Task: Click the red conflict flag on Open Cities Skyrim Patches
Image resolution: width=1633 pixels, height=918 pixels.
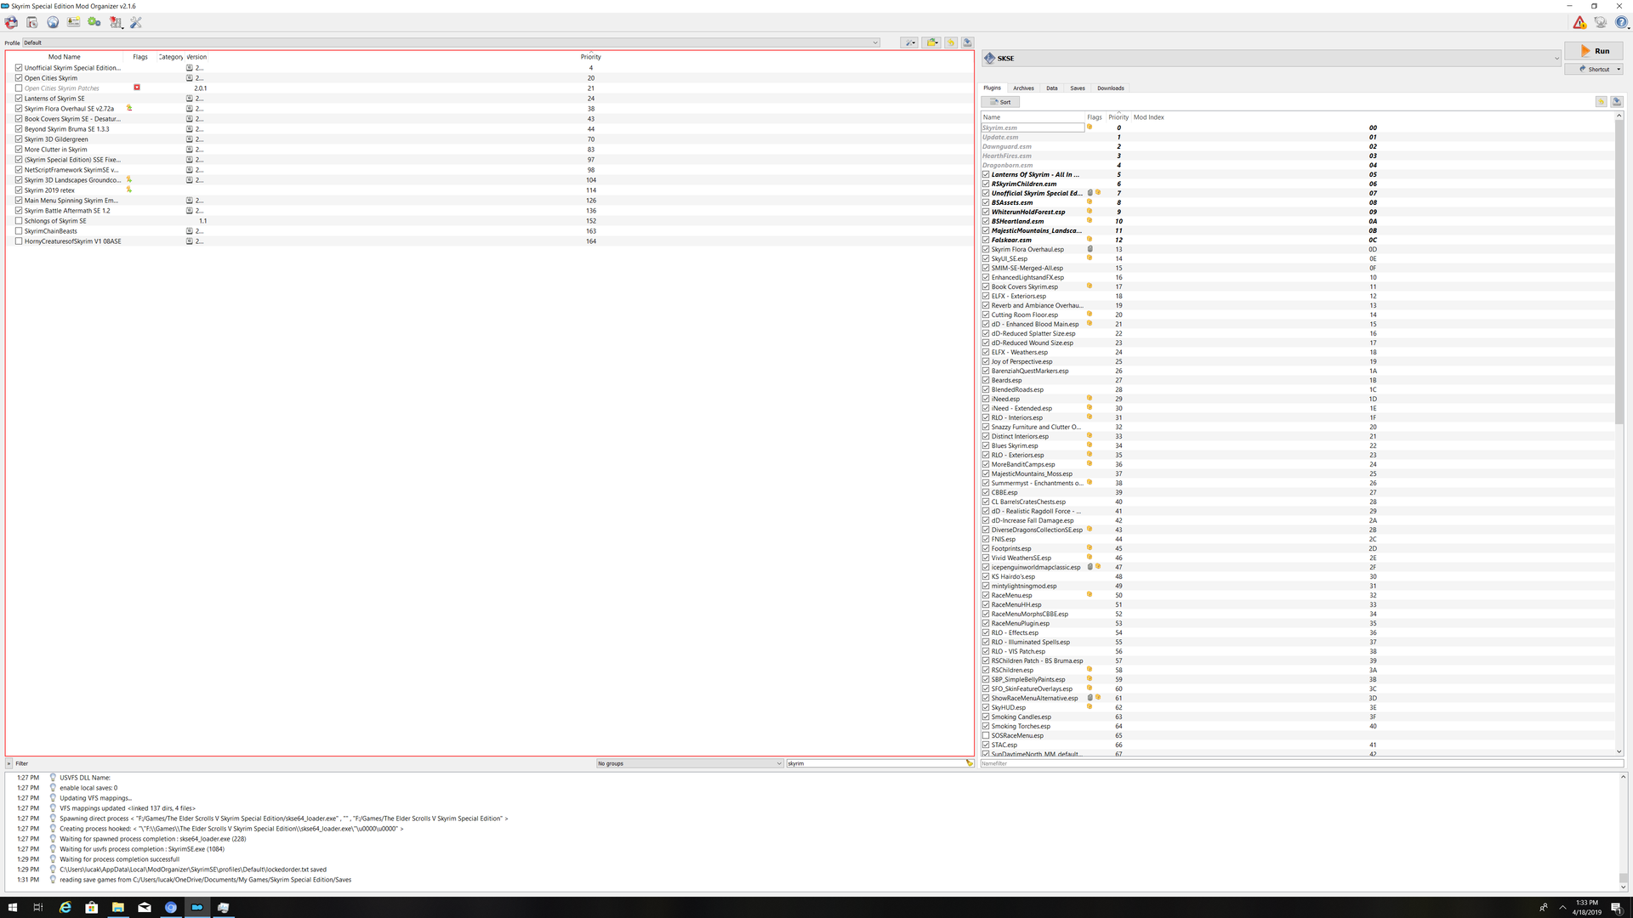Action: [x=137, y=88]
